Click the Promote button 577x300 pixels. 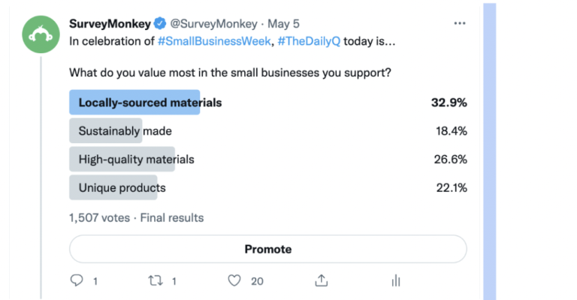(268, 249)
